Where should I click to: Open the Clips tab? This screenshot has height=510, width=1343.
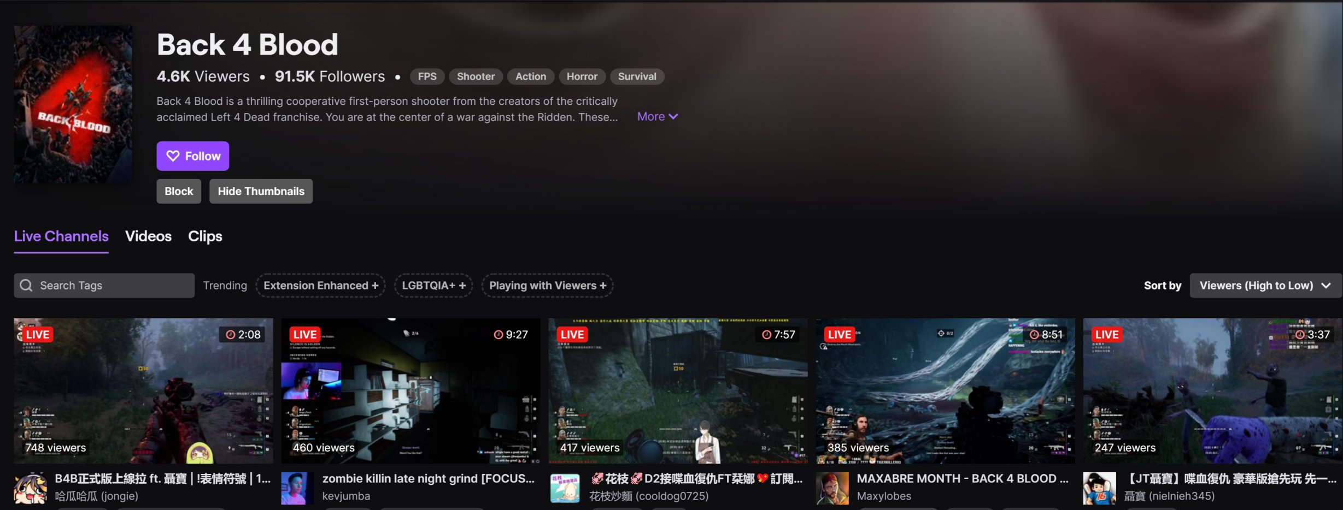tap(205, 236)
